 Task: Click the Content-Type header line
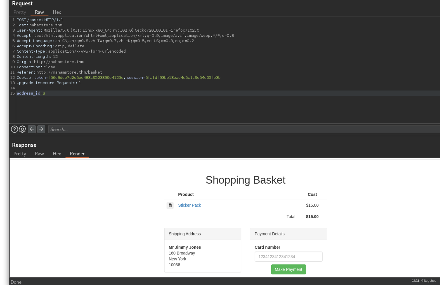coord(71,51)
